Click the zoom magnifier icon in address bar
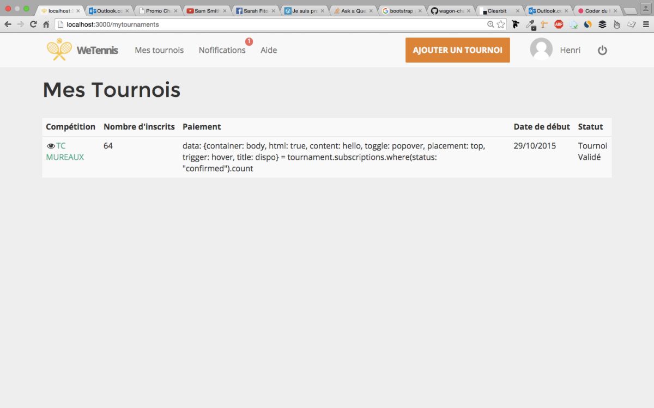 point(491,24)
